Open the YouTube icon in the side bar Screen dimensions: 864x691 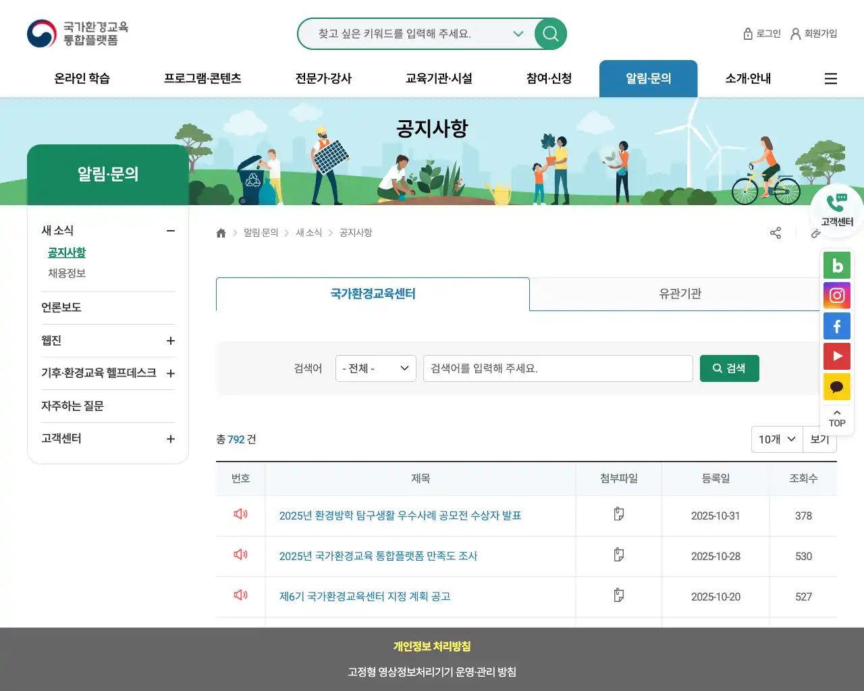pyautogui.click(x=837, y=356)
